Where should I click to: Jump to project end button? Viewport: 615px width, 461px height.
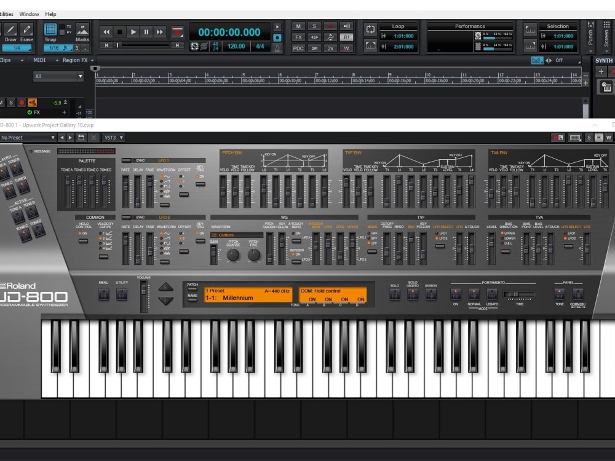pyautogui.click(x=177, y=45)
